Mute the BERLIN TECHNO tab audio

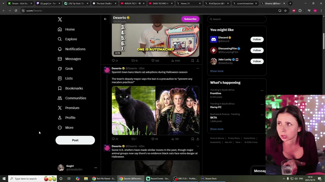tap(139, 4)
